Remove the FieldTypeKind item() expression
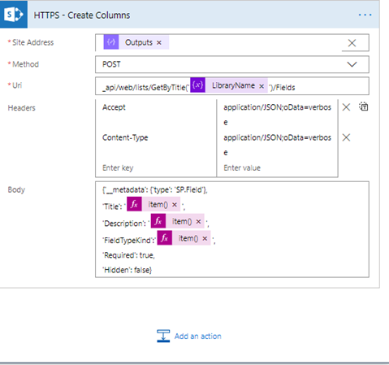 205,238
